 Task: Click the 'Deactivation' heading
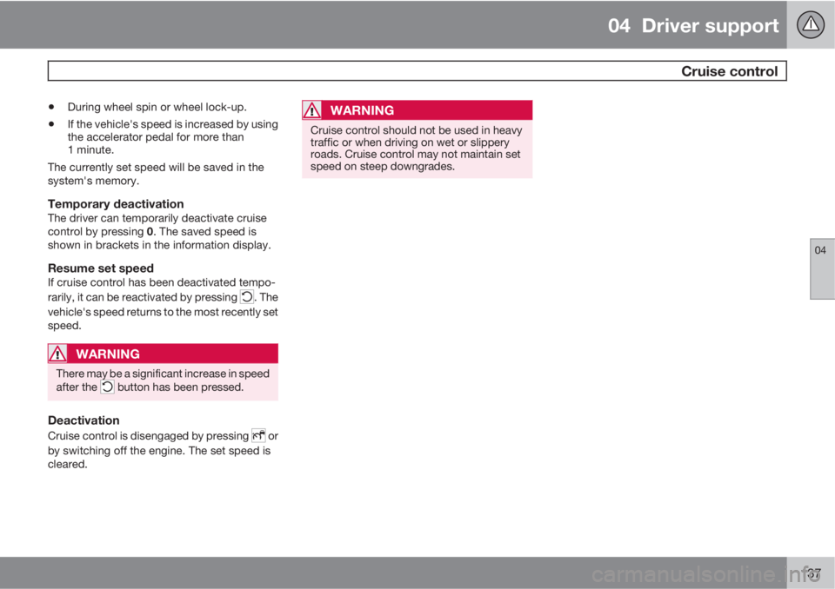click(x=83, y=420)
